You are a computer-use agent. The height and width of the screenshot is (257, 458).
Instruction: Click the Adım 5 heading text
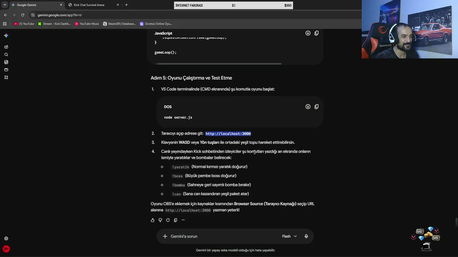point(191,78)
